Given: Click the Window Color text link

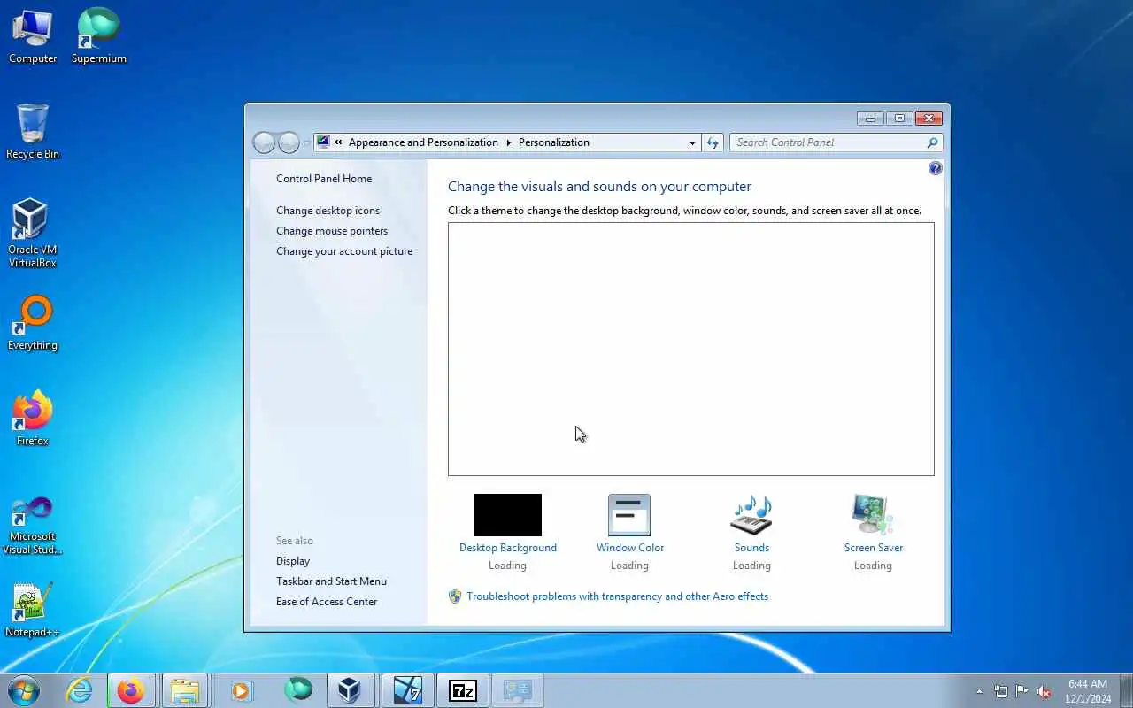Looking at the screenshot, I should pos(630,548).
